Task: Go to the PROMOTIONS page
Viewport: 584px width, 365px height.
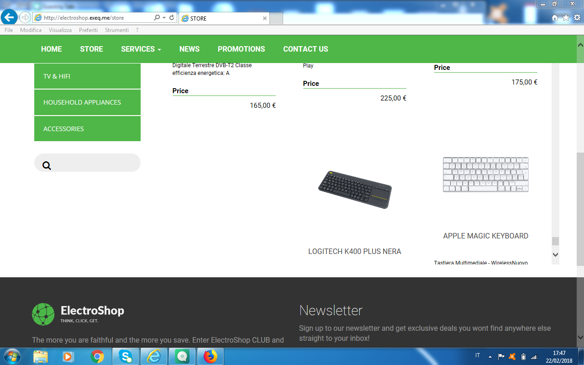Action: pyautogui.click(x=241, y=49)
